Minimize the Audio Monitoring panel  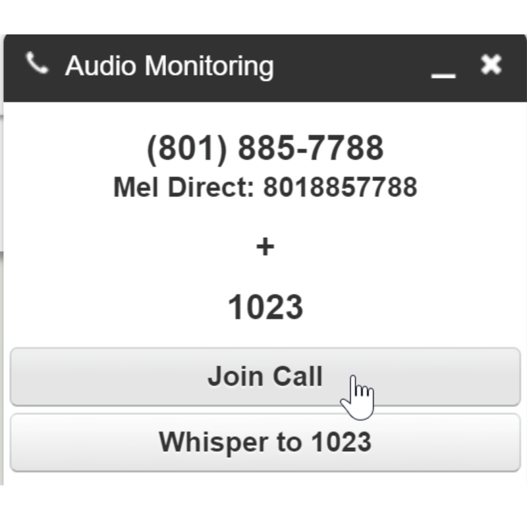pyautogui.click(x=443, y=68)
